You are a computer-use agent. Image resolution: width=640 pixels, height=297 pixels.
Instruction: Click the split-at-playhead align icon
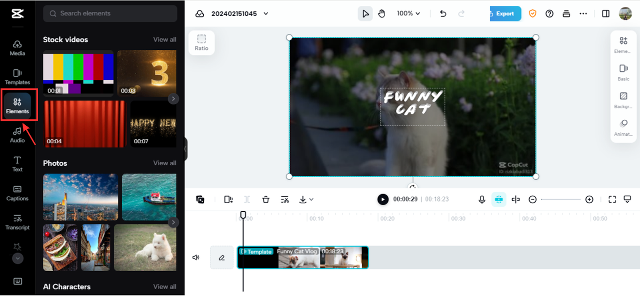tap(515, 199)
